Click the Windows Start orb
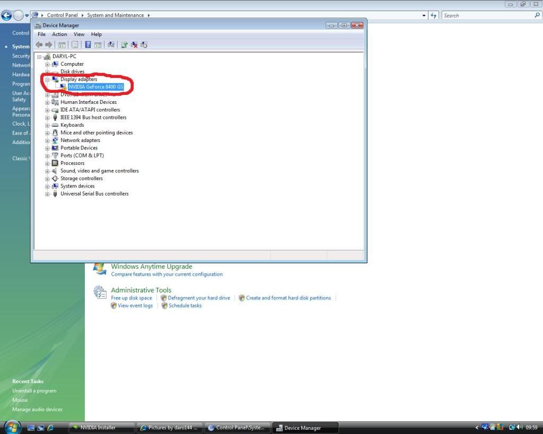The image size is (543, 434). click(x=13, y=428)
